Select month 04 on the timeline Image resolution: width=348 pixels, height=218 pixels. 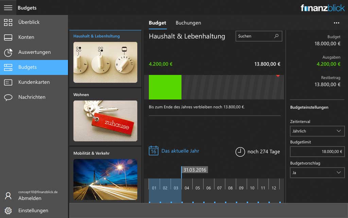(187, 188)
